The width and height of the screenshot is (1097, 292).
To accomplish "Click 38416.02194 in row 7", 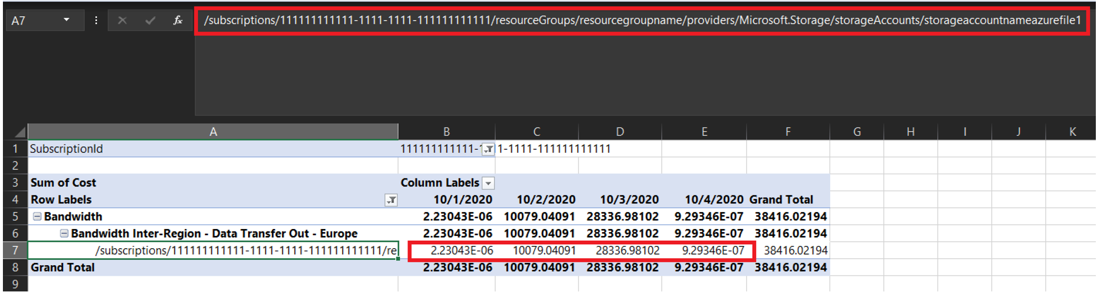I will (796, 251).
